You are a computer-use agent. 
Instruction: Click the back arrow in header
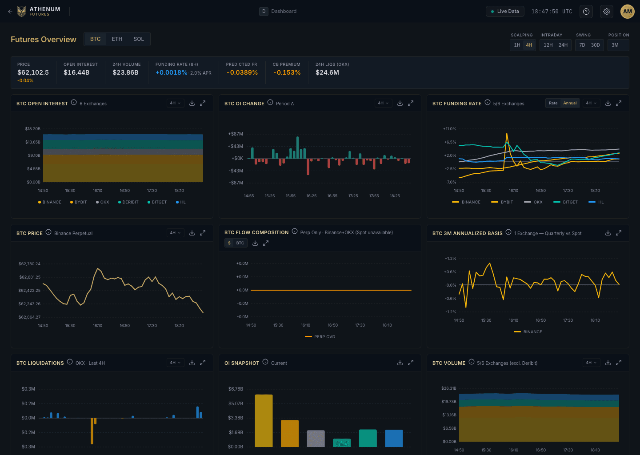10,12
